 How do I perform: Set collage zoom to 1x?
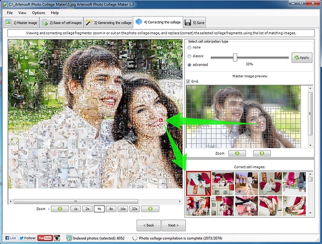pos(76,209)
